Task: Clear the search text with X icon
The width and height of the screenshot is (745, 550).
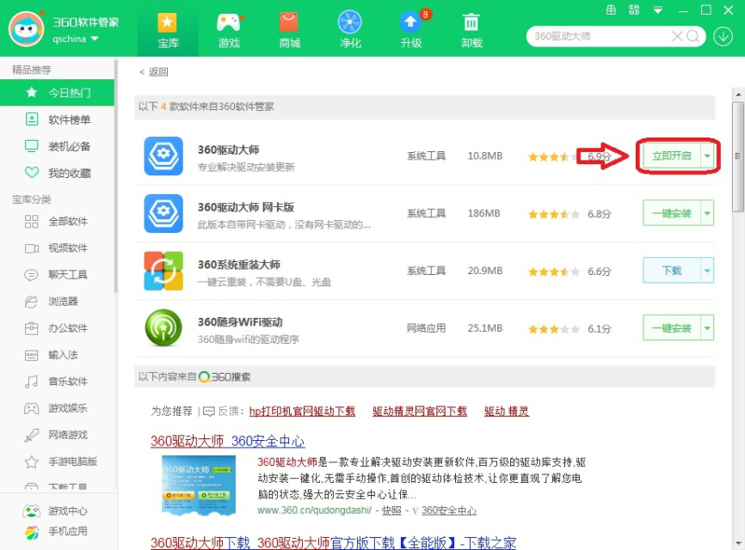Action: [677, 36]
